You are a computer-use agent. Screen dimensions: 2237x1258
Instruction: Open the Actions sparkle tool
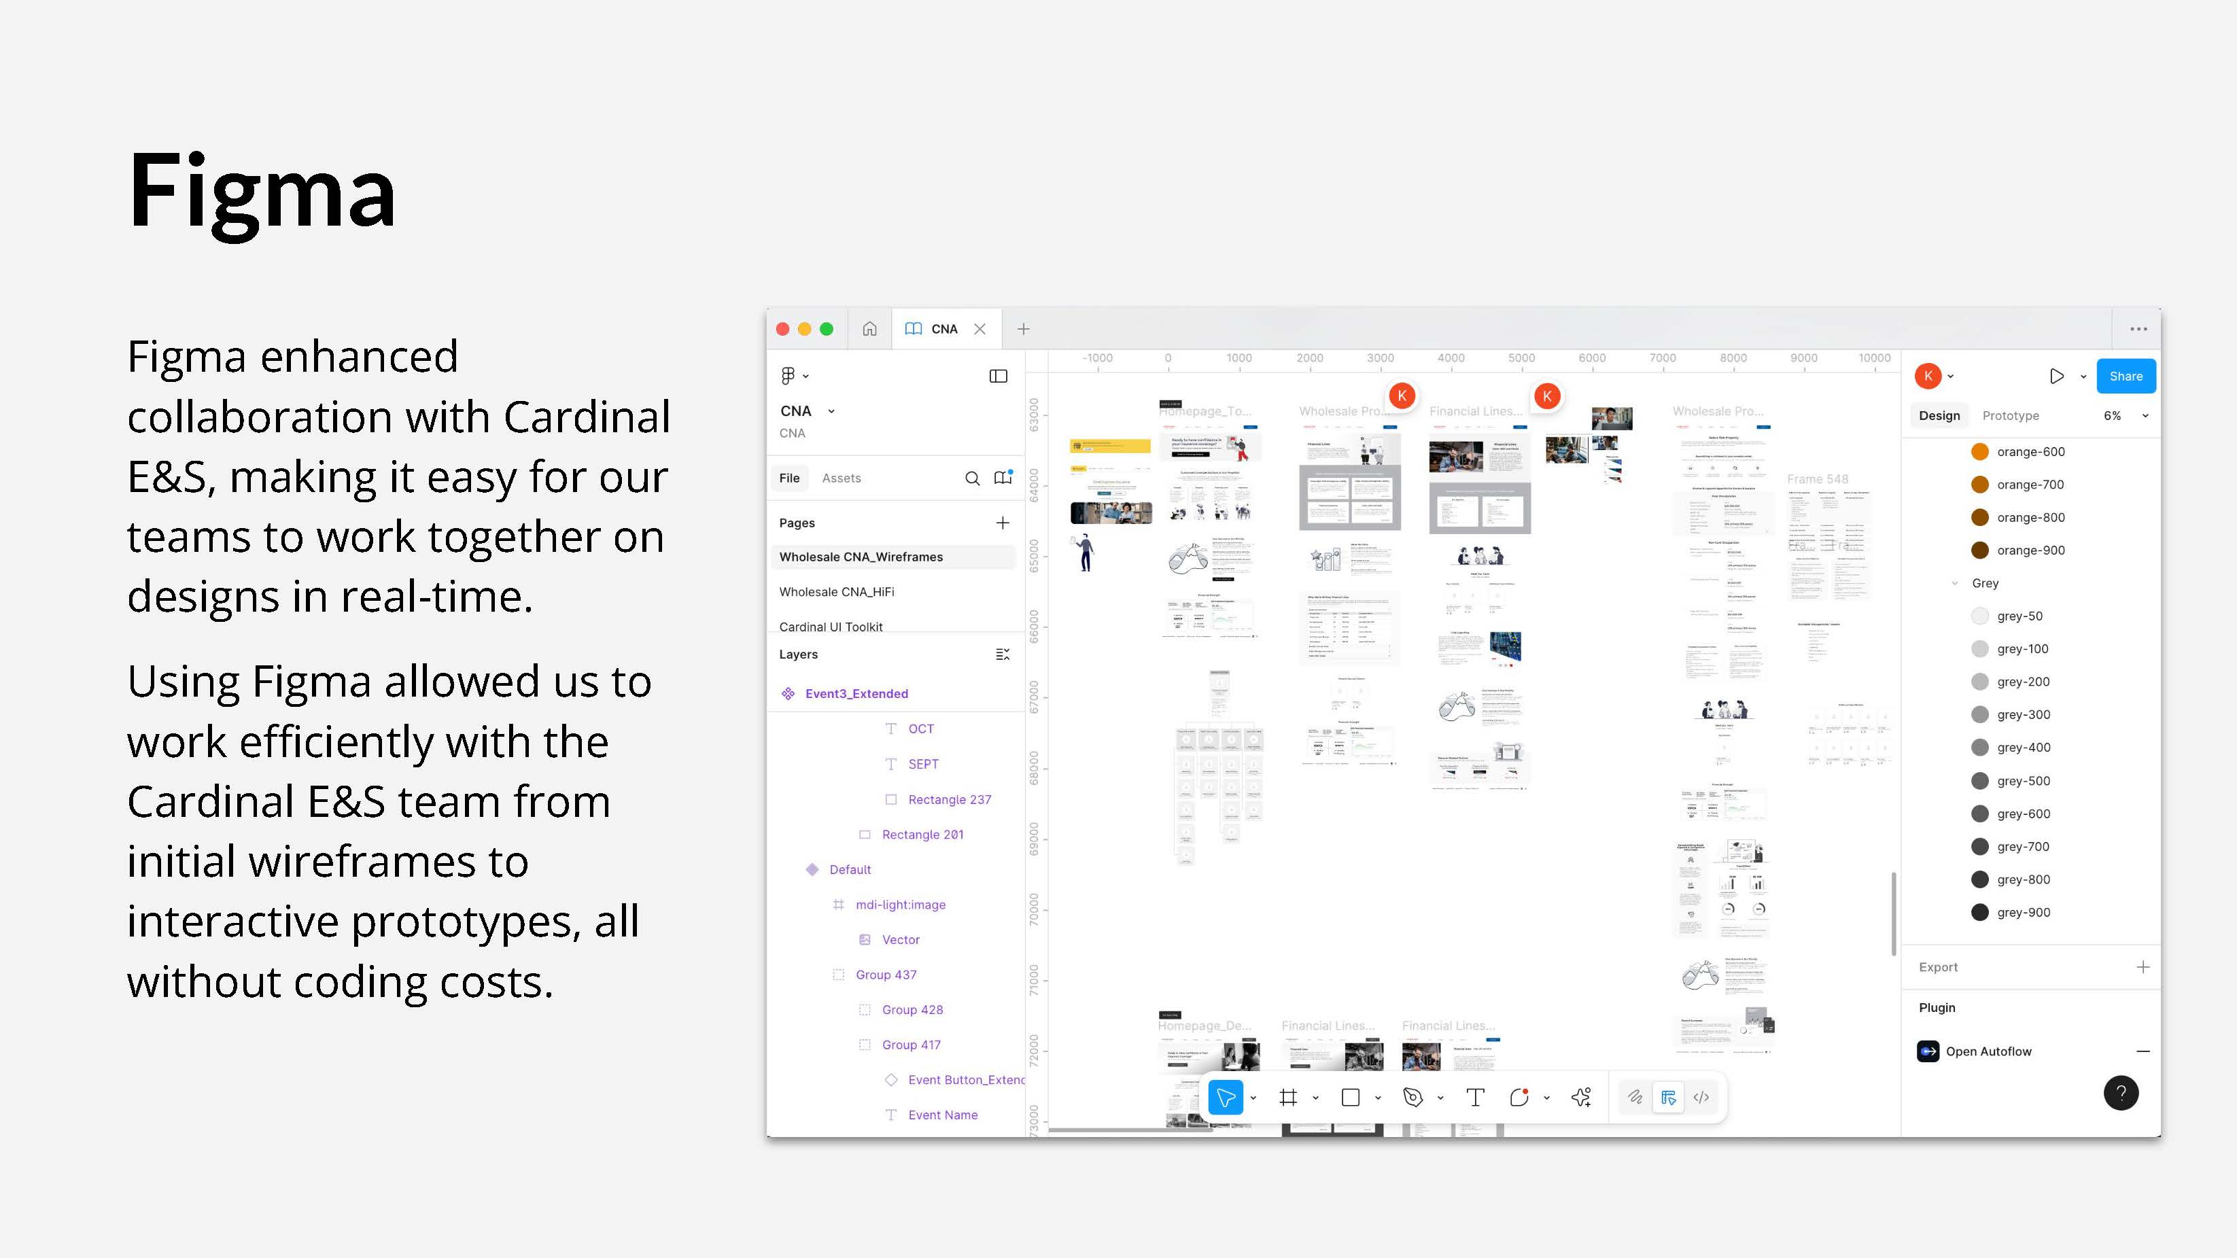coord(1581,1098)
